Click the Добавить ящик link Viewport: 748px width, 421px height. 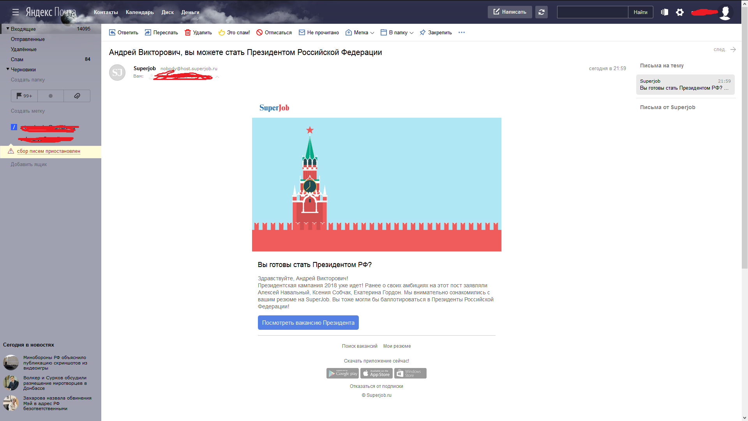click(x=29, y=165)
